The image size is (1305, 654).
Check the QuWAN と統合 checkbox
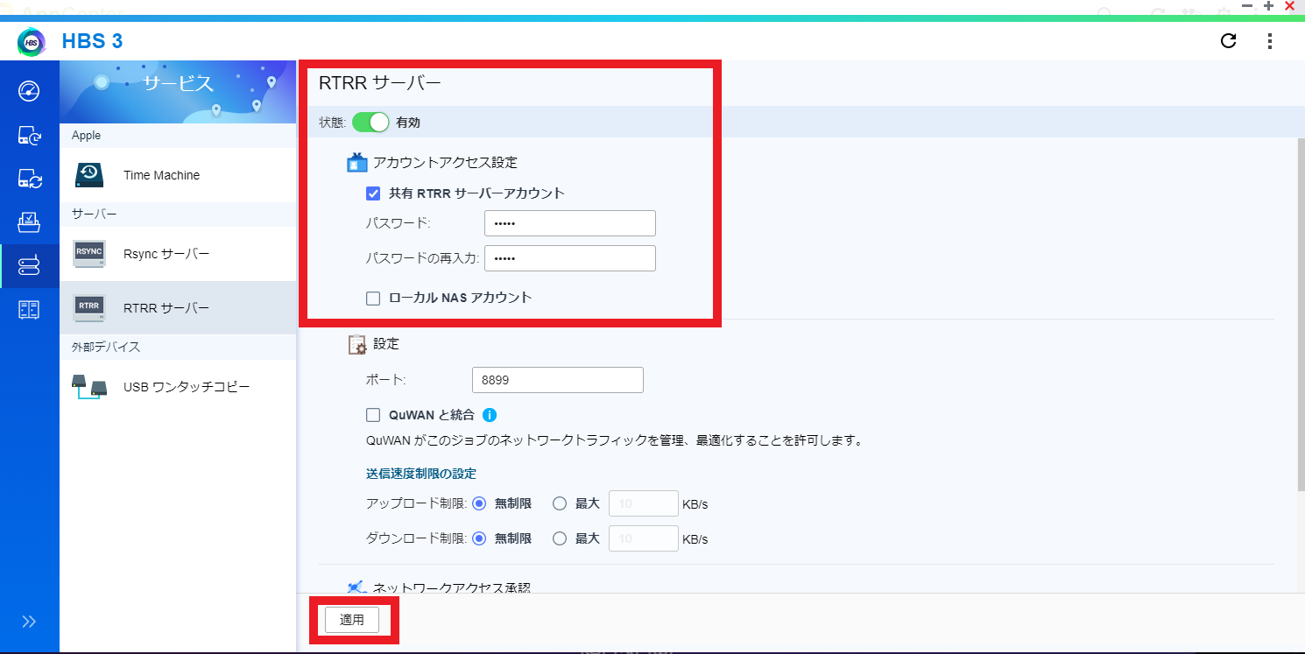(x=373, y=415)
